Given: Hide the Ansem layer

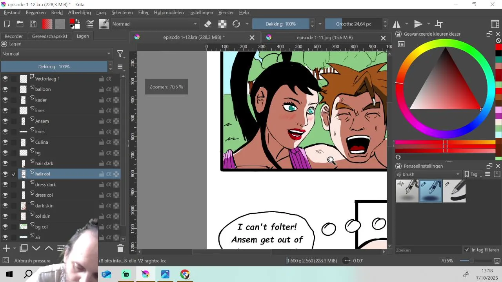Looking at the screenshot, I should [5, 121].
